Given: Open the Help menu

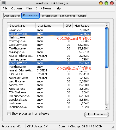Looking at the screenshot, I should click(58, 8).
